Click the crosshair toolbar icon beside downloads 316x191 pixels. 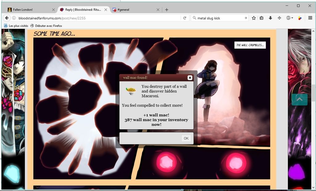coord(279,18)
